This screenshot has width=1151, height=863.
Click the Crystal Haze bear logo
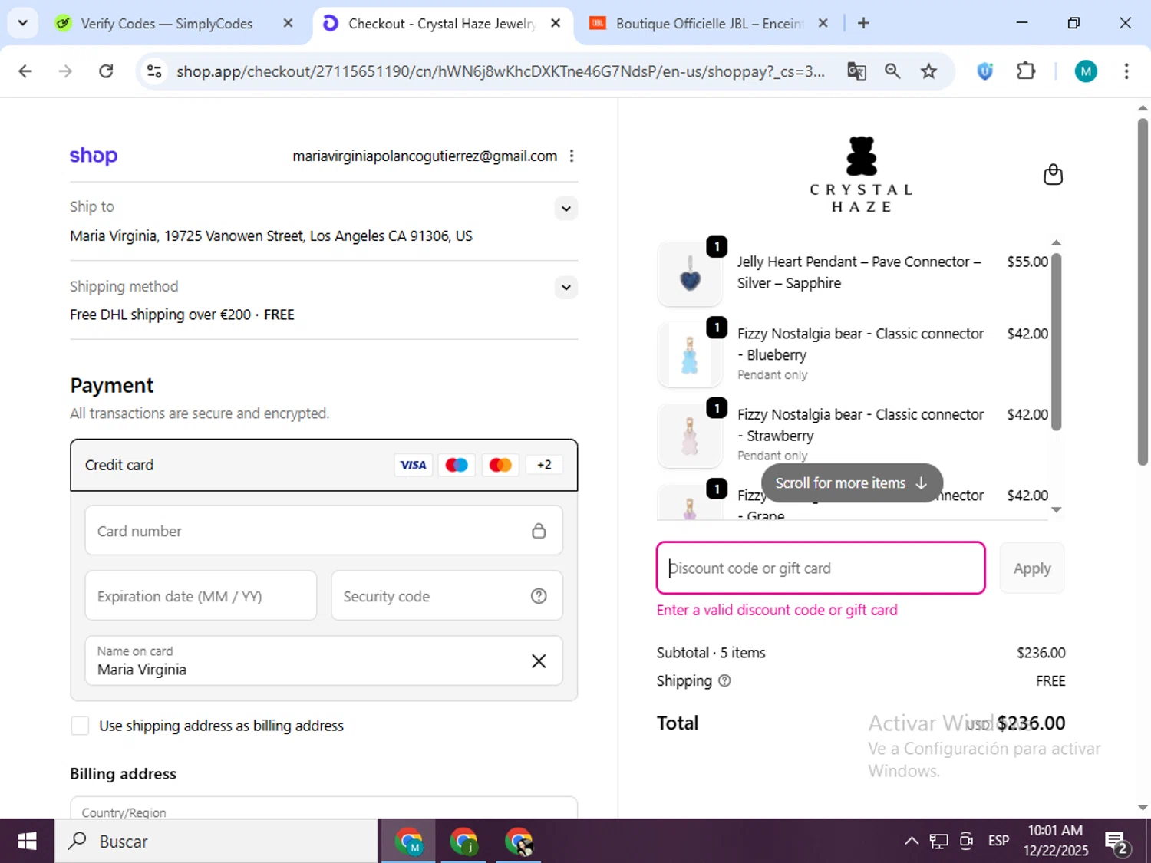(x=861, y=174)
